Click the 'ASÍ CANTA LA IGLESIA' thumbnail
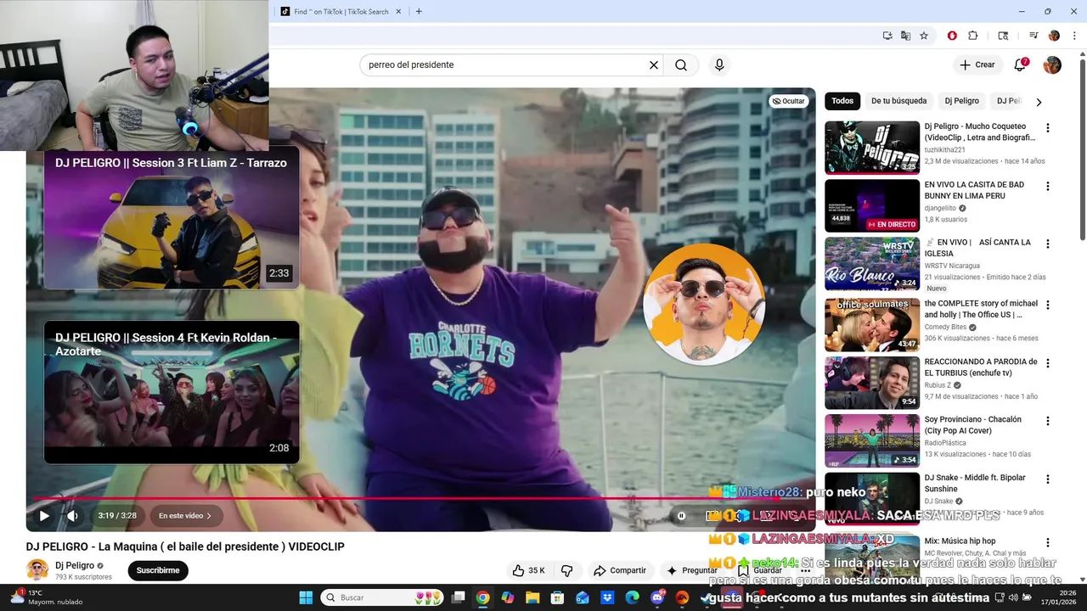Screen dimensions: 1087x611 point(872,263)
